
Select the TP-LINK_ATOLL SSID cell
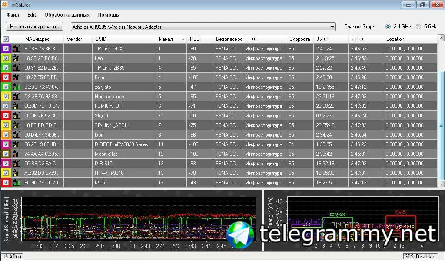(x=124, y=125)
